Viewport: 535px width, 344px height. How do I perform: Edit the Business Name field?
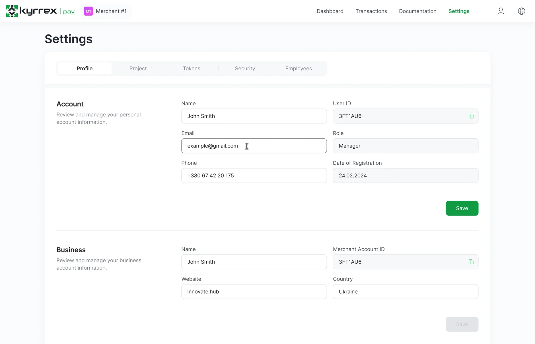[x=254, y=262]
